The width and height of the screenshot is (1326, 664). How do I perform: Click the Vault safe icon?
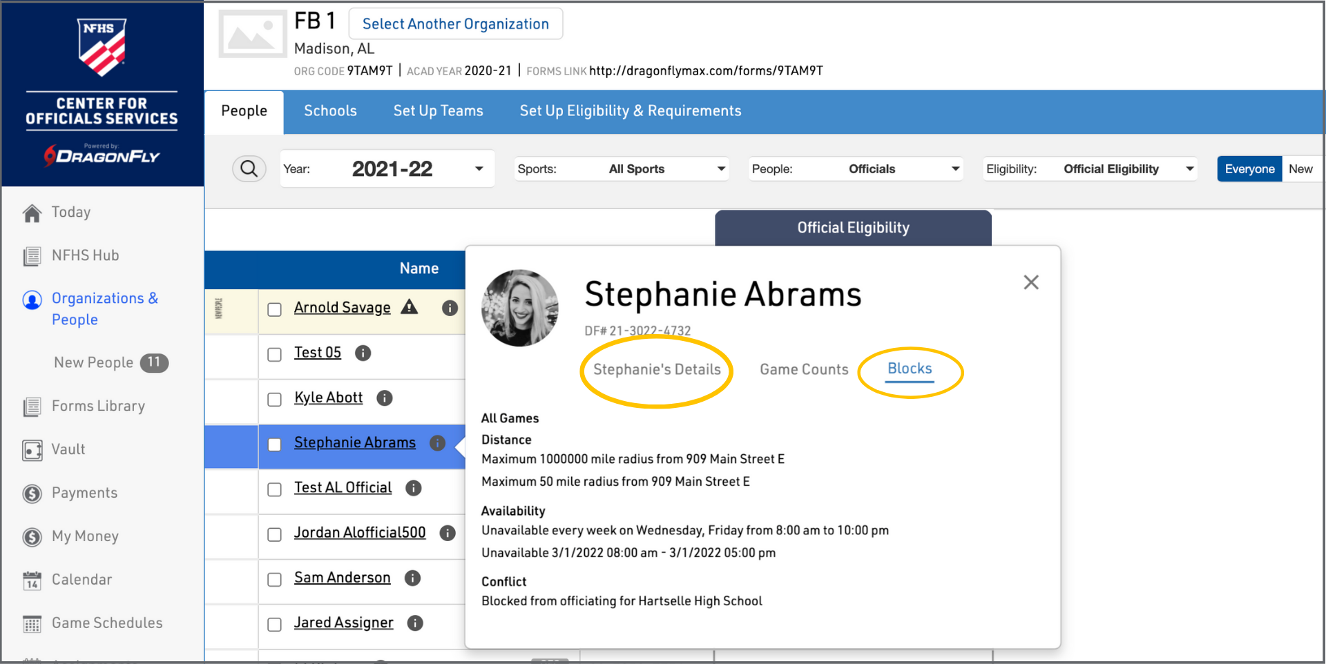pos(32,450)
